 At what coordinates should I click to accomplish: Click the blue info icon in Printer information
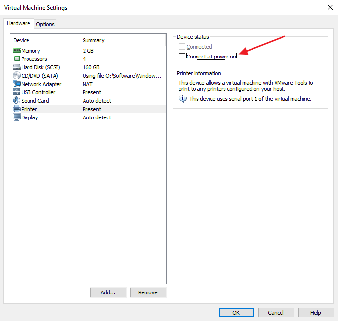(183, 99)
